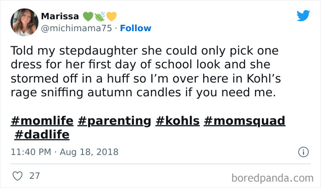Like the tweet with the heart icon
Viewport: 321px width, 188px height.
(17, 176)
